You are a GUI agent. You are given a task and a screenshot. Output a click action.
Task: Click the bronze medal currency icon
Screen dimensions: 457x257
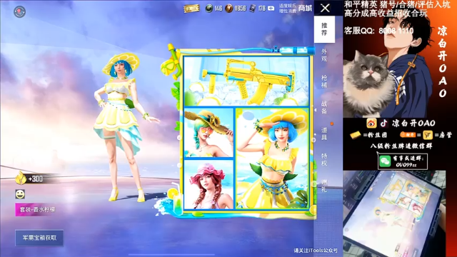click(x=229, y=9)
